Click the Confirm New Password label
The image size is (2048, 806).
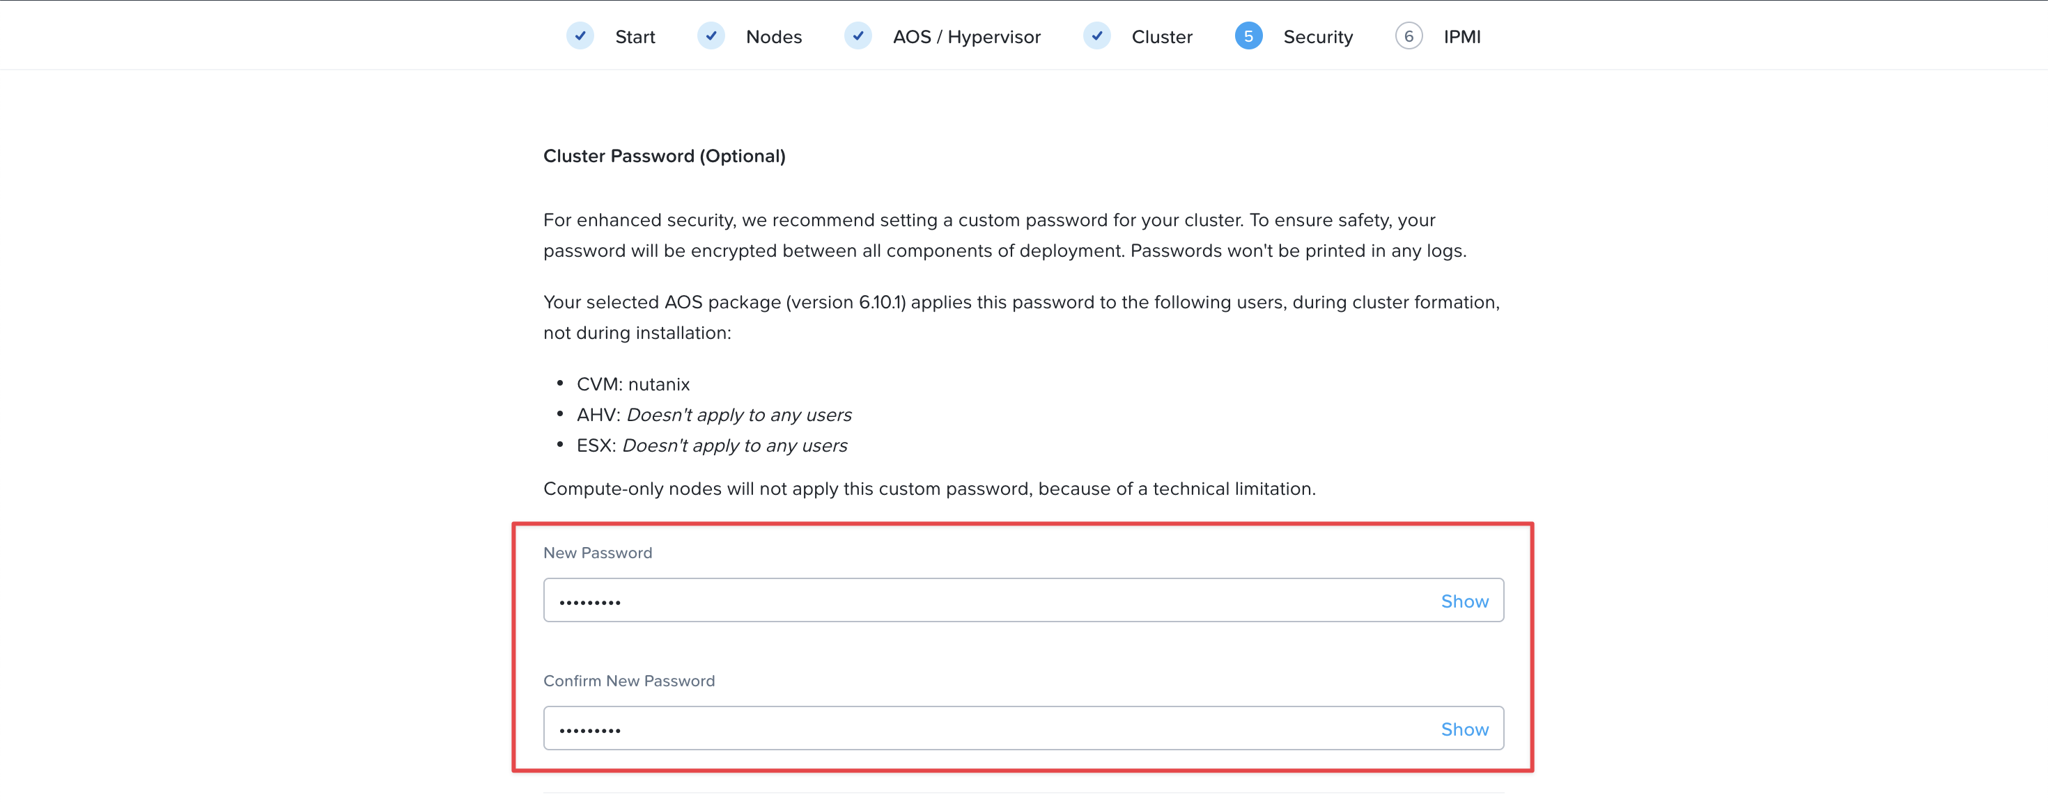click(629, 681)
